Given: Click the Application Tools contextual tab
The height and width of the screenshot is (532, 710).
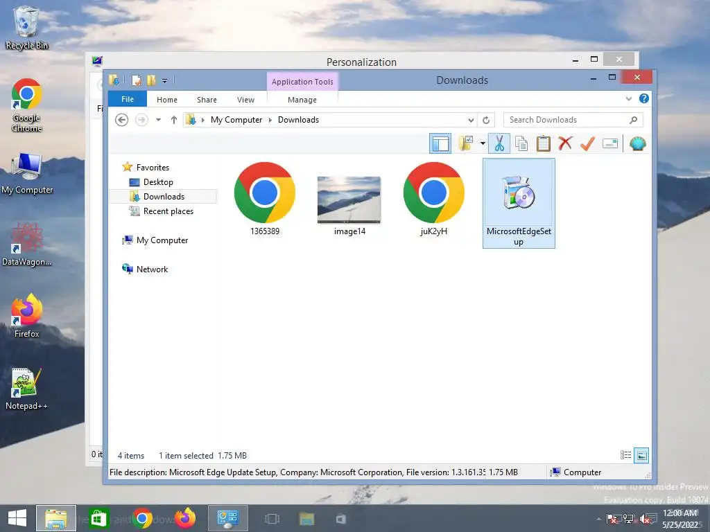Looking at the screenshot, I should click(302, 82).
